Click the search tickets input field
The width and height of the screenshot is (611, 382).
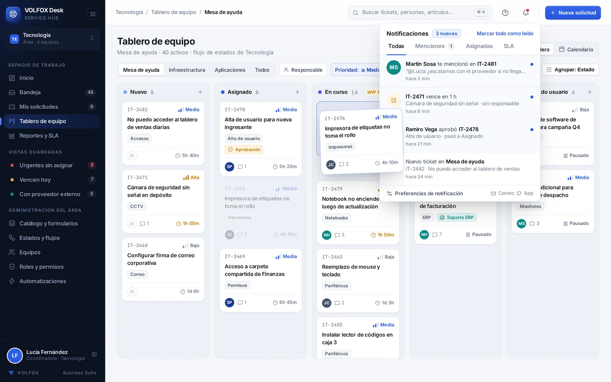(420, 13)
